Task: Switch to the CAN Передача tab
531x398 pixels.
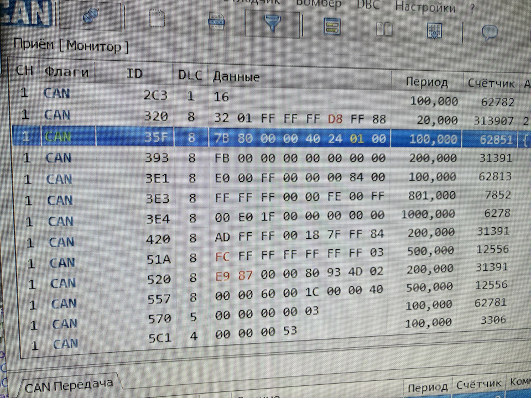Action: tap(69, 385)
